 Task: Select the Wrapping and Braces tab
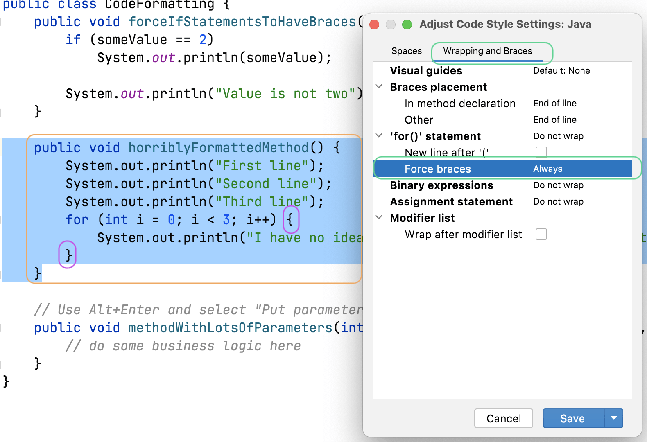pos(487,51)
